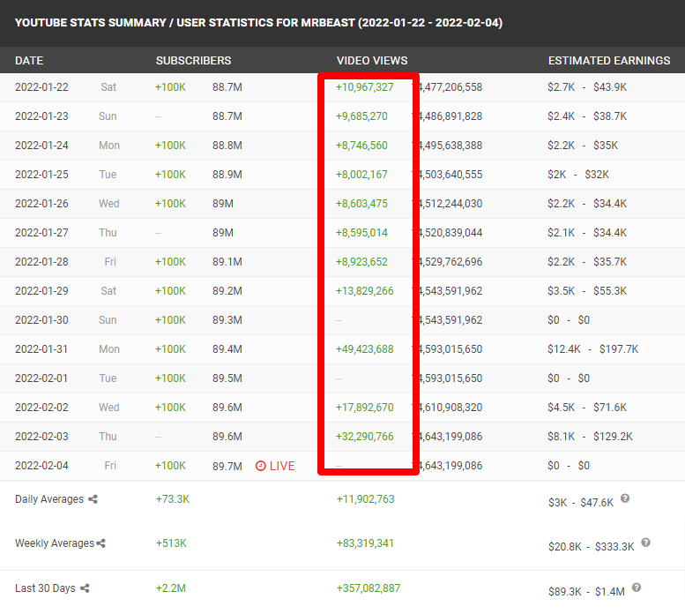This screenshot has width=685, height=614.
Task: Click view gain +8,923,652
Action: click(361, 262)
